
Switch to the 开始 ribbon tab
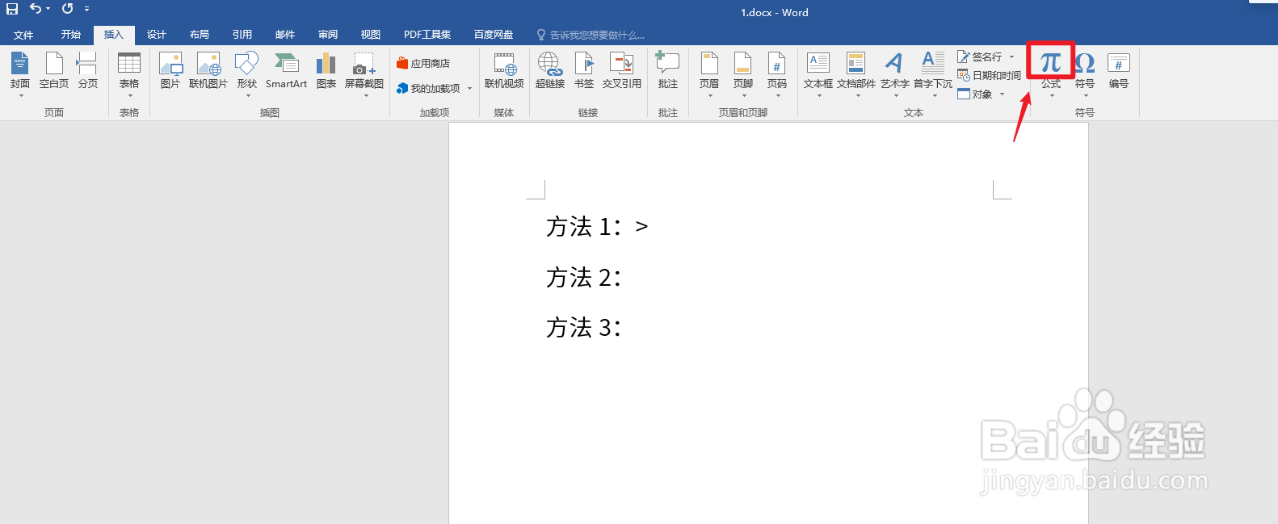click(x=71, y=35)
